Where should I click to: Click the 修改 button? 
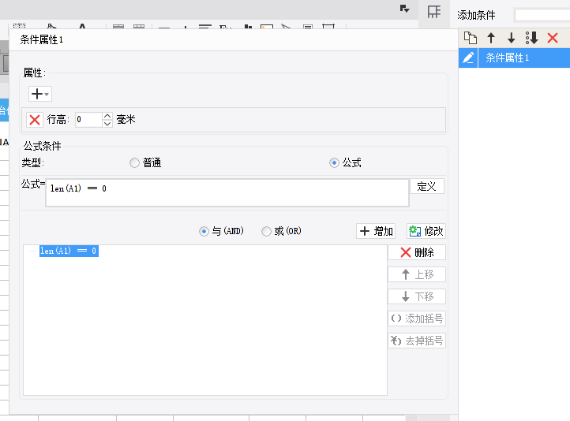click(426, 231)
